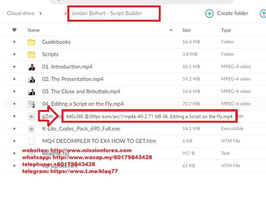
Task: Open Jordan Belfort - Script Builder breadcrumb
Action: pos(107,13)
